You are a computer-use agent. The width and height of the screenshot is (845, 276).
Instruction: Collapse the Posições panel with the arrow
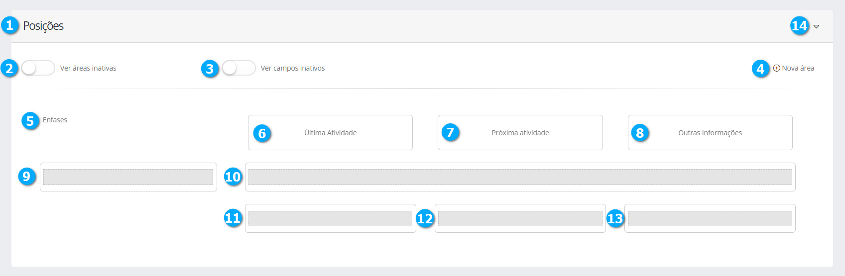[x=816, y=26]
